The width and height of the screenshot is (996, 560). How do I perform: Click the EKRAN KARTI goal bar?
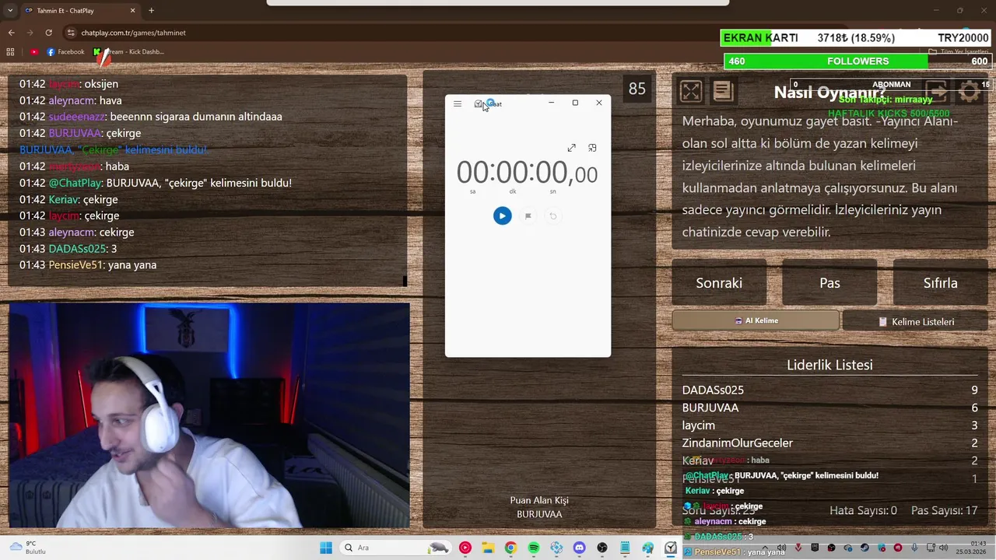[x=857, y=38]
